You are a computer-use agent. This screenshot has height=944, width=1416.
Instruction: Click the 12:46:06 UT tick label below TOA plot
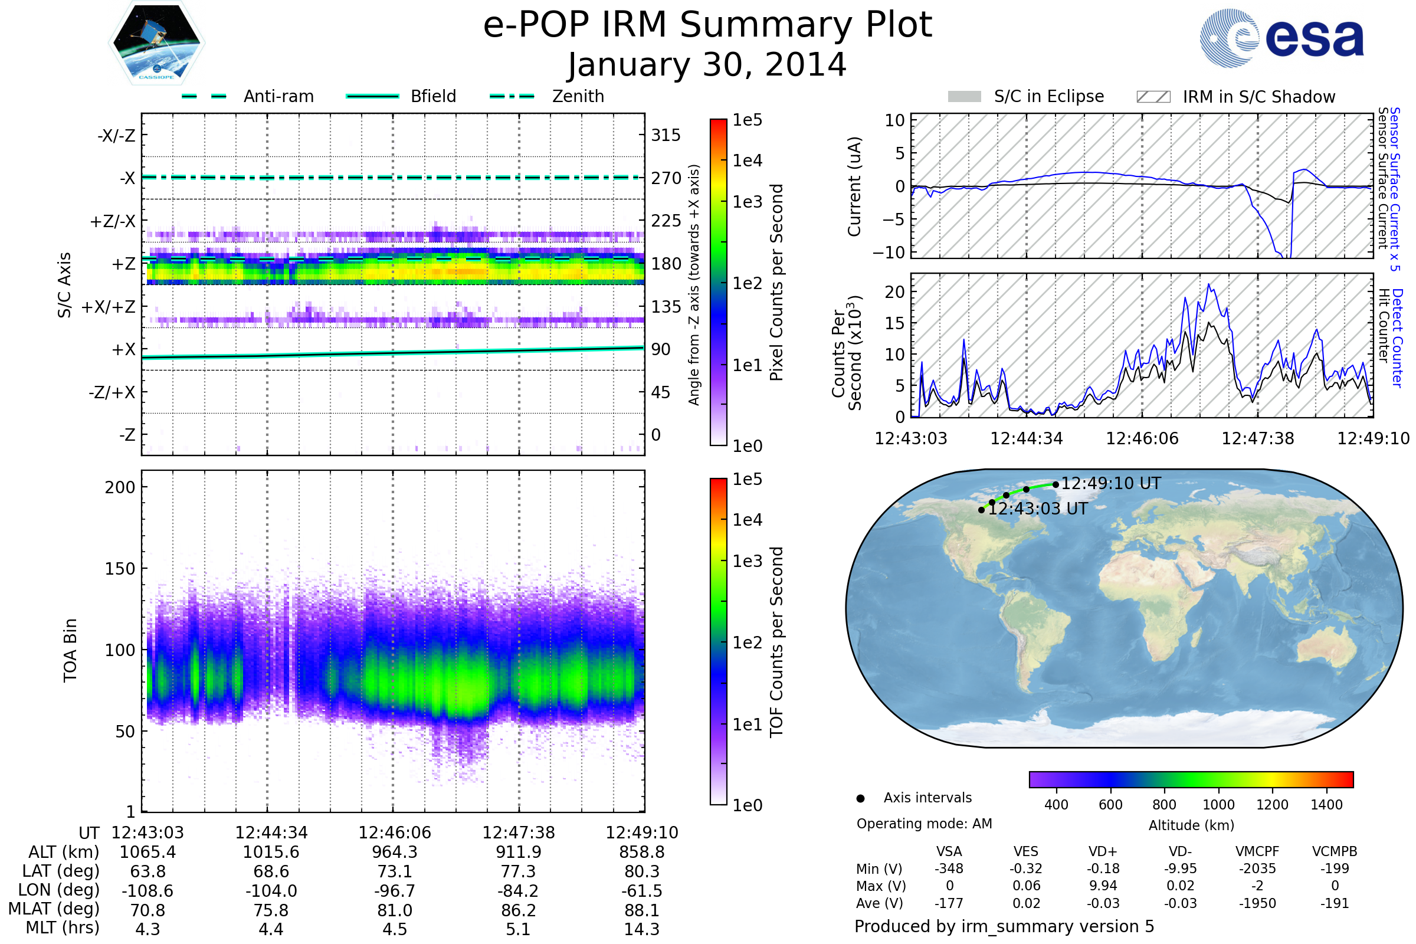point(395,832)
